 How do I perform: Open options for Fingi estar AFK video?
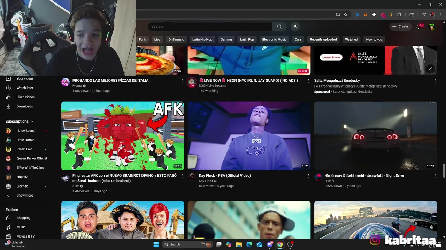coord(182,176)
